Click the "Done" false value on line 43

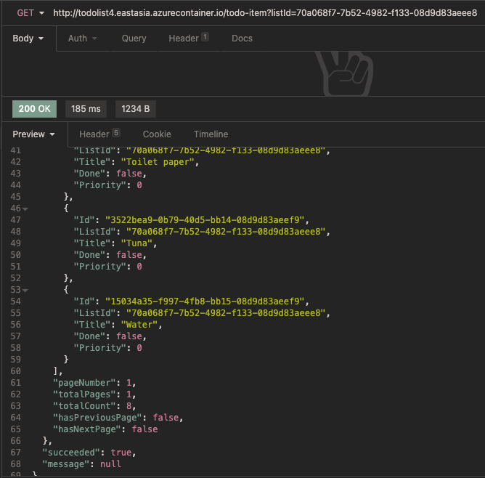pos(129,174)
